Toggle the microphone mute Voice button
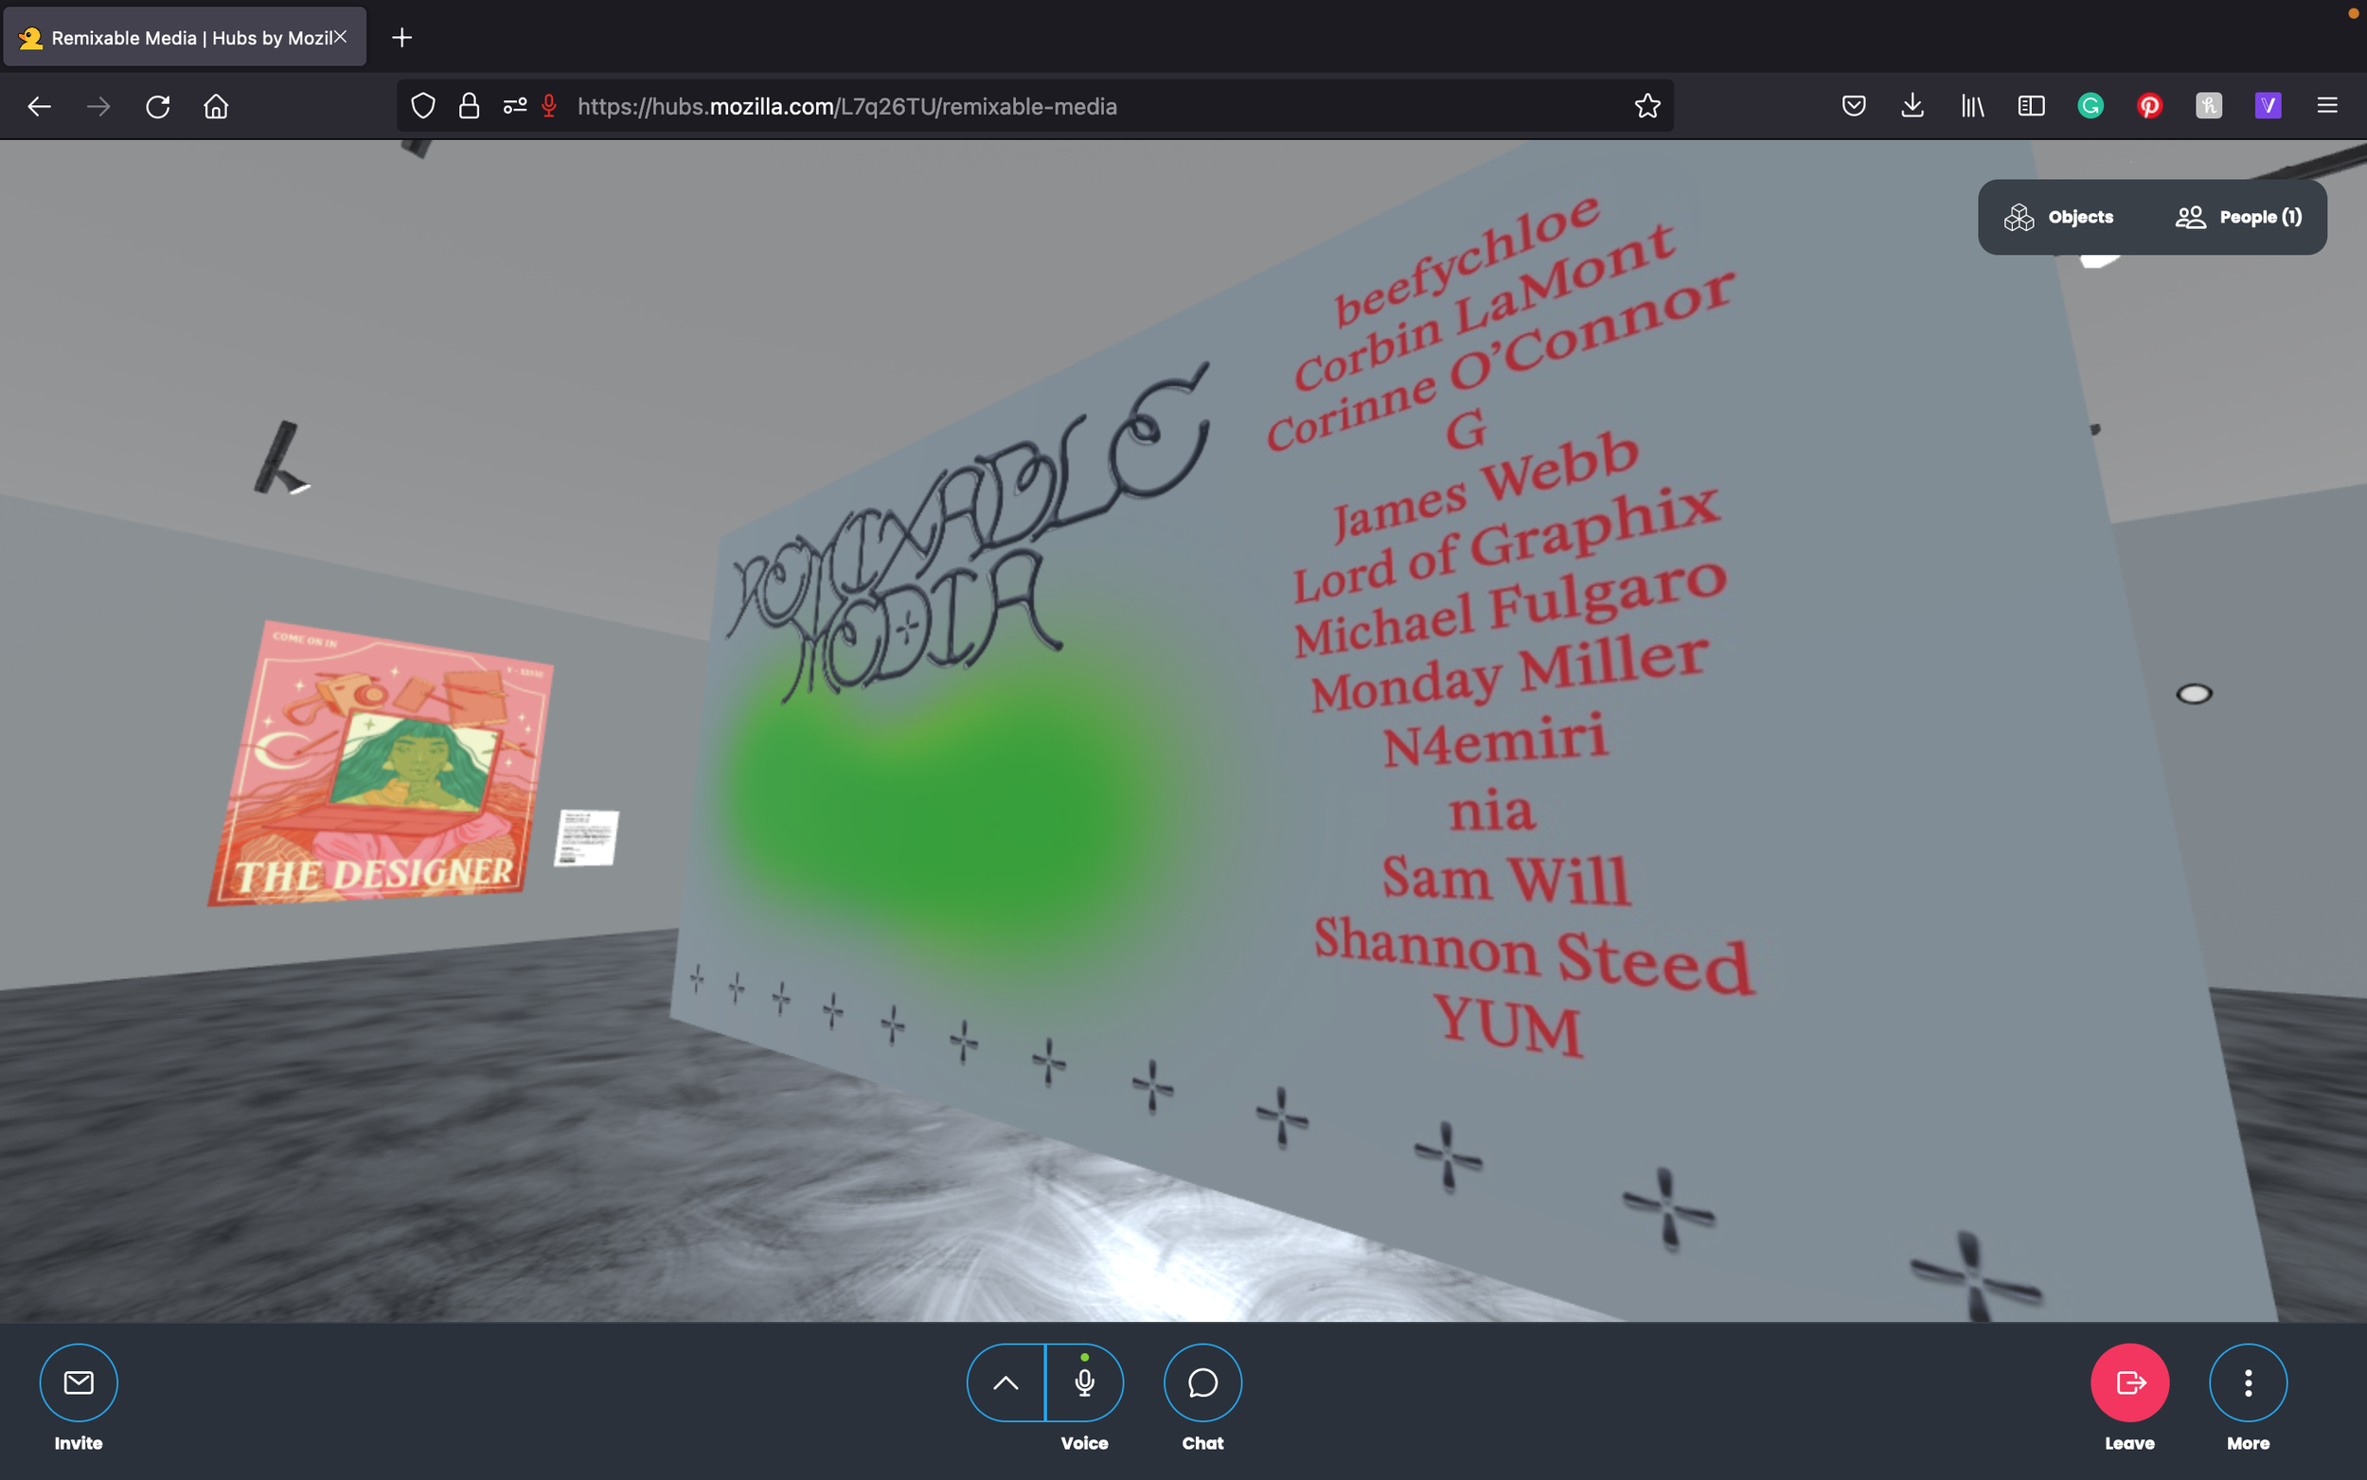 [x=1084, y=1382]
